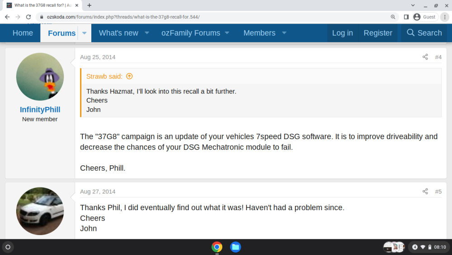This screenshot has width=452, height=255.
Task: Open tab search chevron in title bar
Action: coord(413,5)
